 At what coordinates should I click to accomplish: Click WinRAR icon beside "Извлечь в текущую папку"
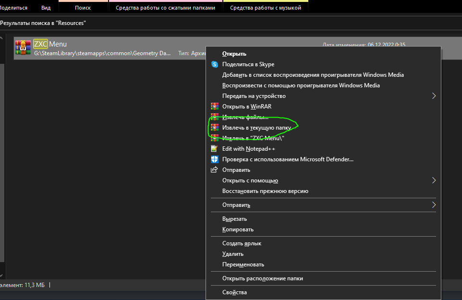click(x=215, y=128)
